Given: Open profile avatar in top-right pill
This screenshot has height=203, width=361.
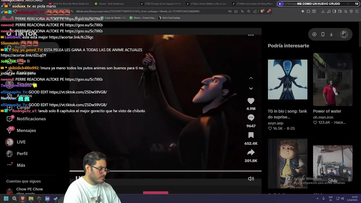Looking at the screenshot, I should click(x=344, y=34).
